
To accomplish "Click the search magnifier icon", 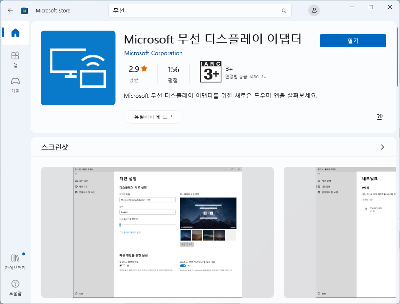I will (x=284, y=11).
